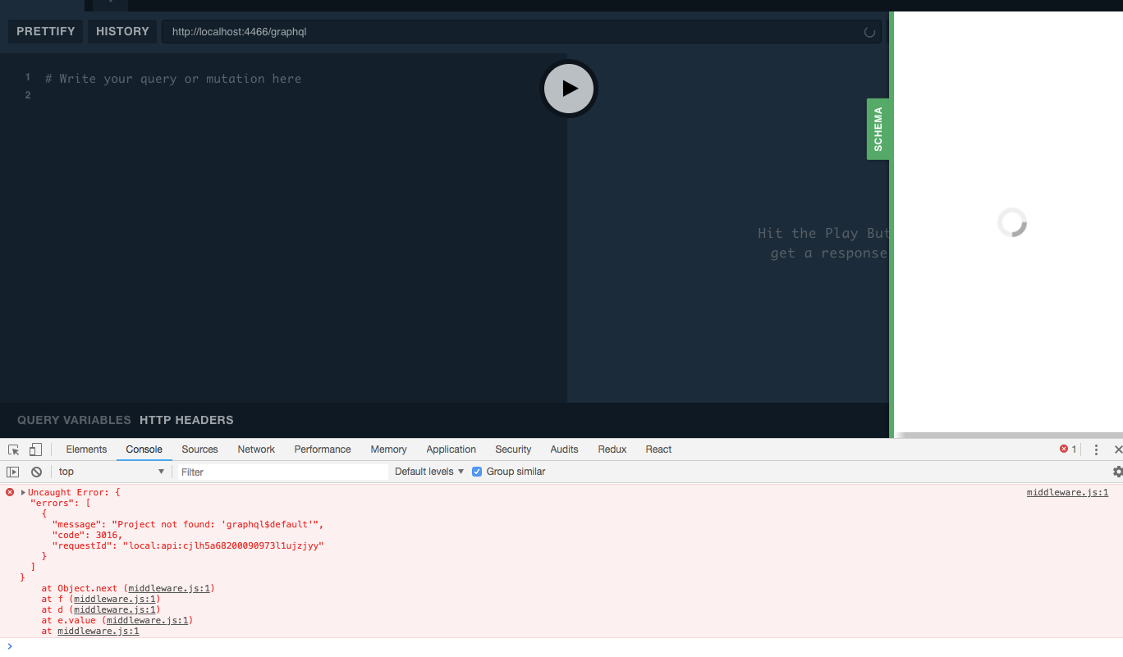Show the console sidebar icon
This screenshot has height=657, width=1123.
pyautogui.click(x=12, y=472)
